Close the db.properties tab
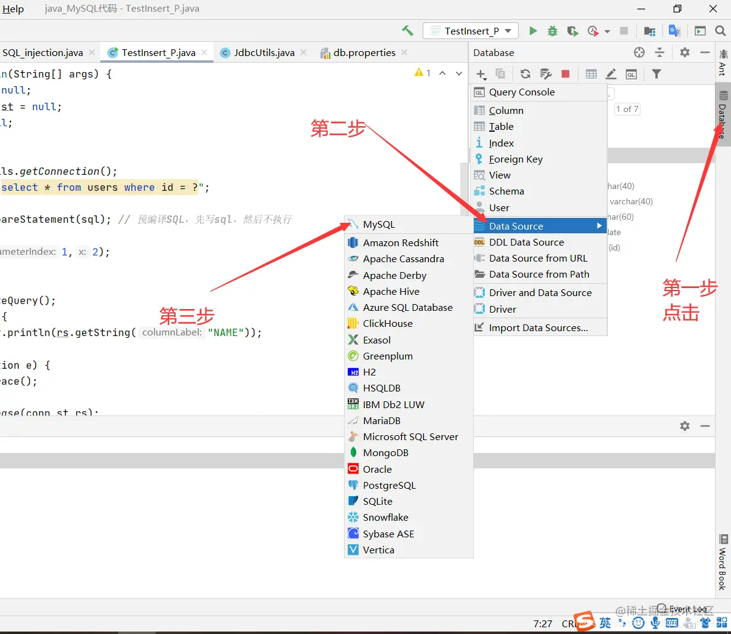Image resolution: width=731 pixels, height=634 pixels. (404, 53)
